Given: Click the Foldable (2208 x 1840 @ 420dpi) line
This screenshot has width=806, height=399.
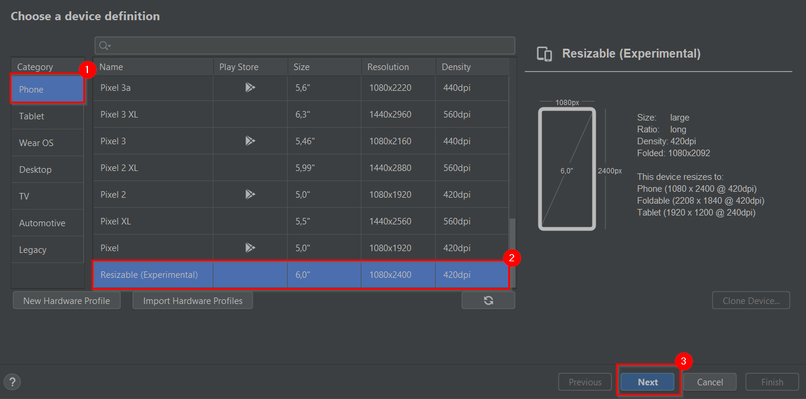Looking at the screenshot, I should coord(701,201).
